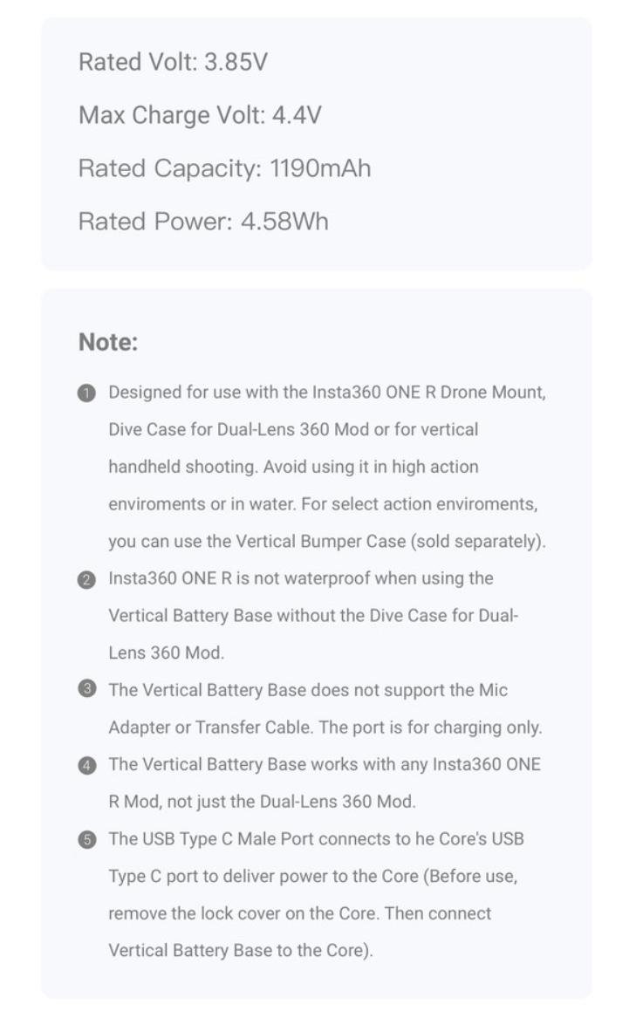Select the Rated Capacity 1190mAh line
This screenshot has width=636, height=1025.
(224, 168)
